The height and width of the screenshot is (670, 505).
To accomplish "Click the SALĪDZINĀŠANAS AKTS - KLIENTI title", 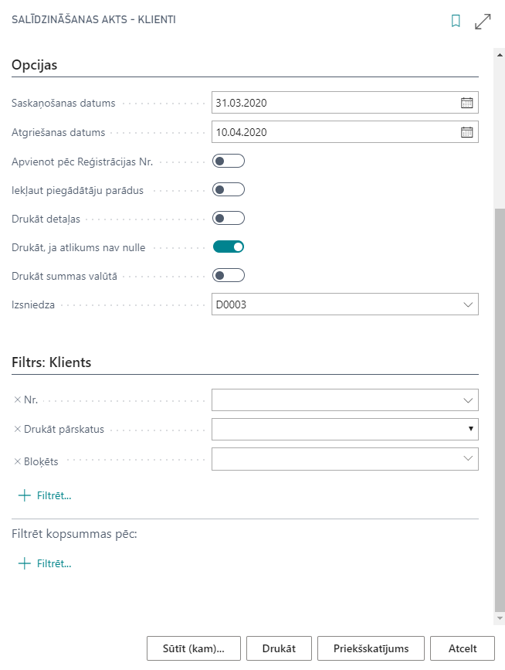I will click(93, 19).
